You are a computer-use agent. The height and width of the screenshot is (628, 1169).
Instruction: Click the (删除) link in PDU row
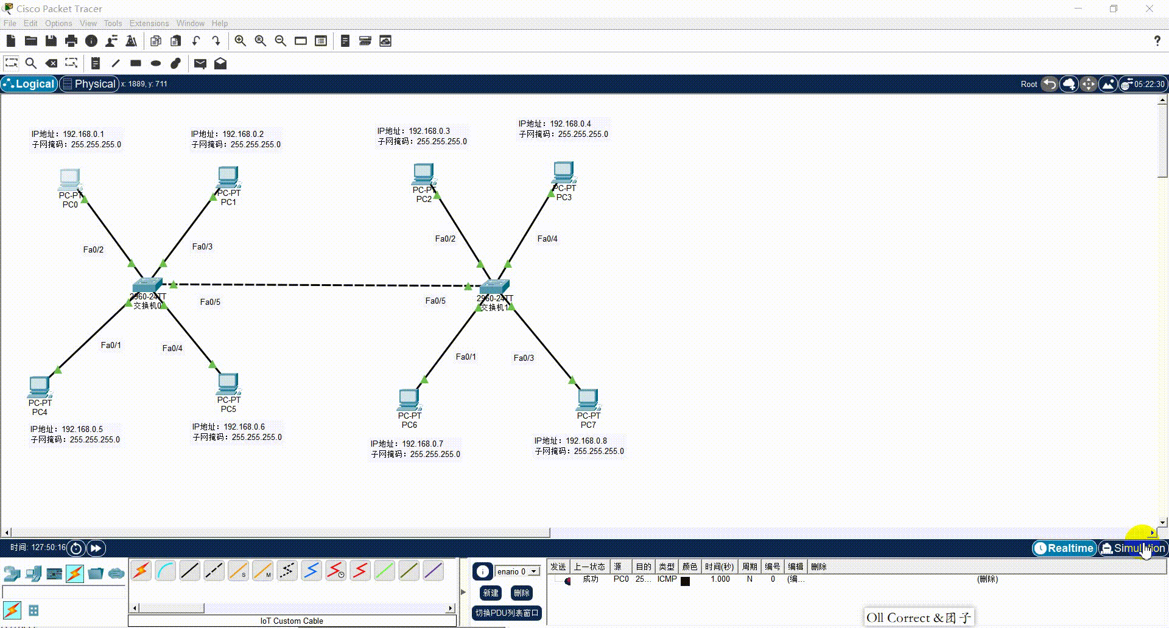tap(987, 579)
